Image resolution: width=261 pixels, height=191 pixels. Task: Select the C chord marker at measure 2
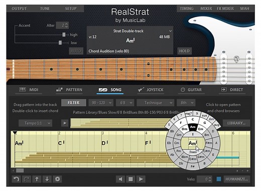pos(61,143)
